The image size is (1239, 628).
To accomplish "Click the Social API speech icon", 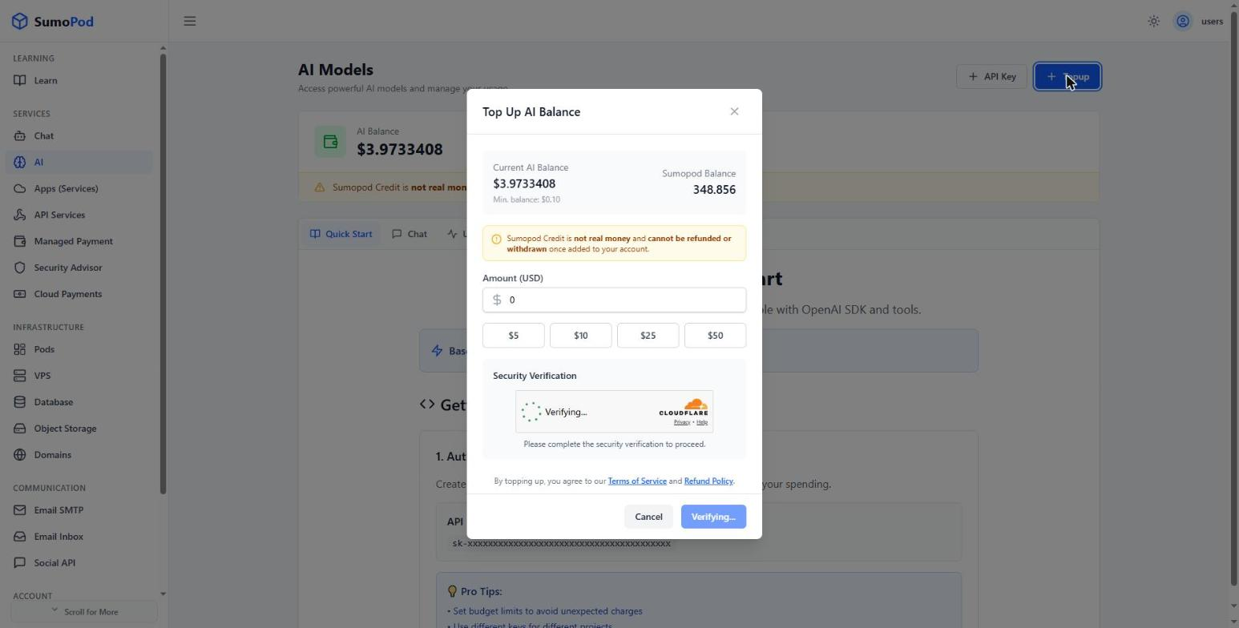I will pyautogui.click(x=20, y=564).
